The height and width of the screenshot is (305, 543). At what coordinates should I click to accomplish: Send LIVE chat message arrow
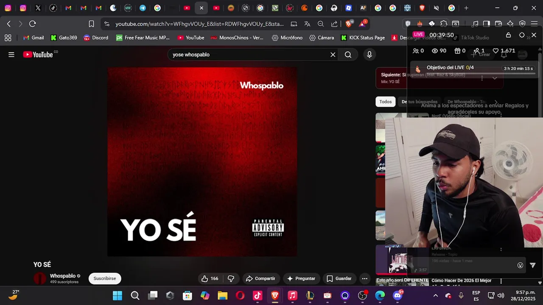[x=533, y=265]
